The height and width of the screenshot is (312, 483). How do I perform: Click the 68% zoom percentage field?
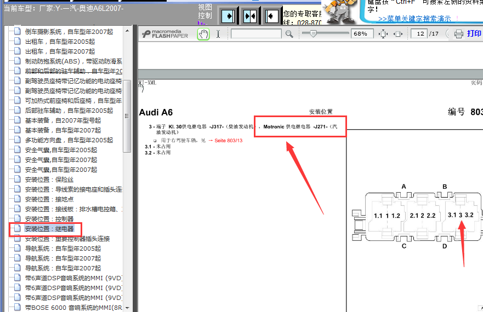point(362,34)
